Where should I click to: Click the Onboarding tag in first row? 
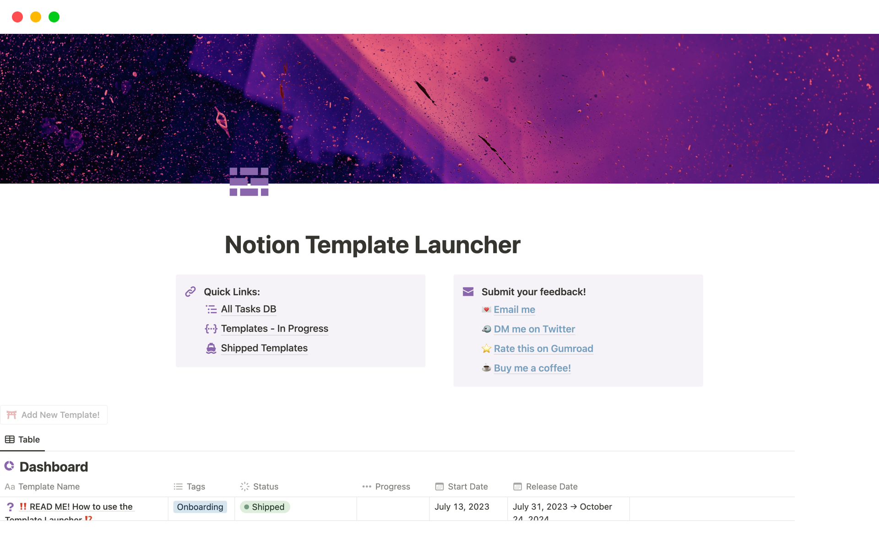(x=200, y=507)
